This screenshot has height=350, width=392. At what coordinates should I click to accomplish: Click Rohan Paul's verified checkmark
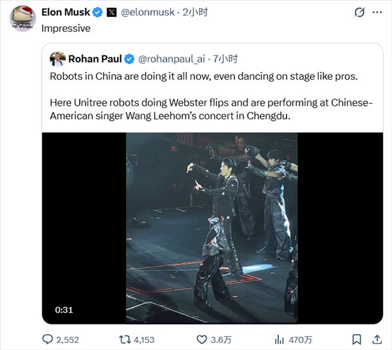[x=129, y=59]
